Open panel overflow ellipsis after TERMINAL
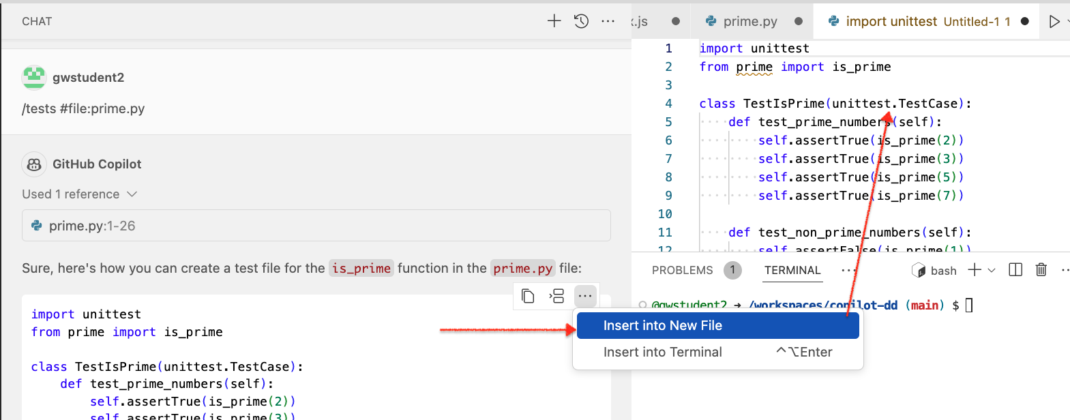This screenshot has height=420, width=1070. point(848,270)
